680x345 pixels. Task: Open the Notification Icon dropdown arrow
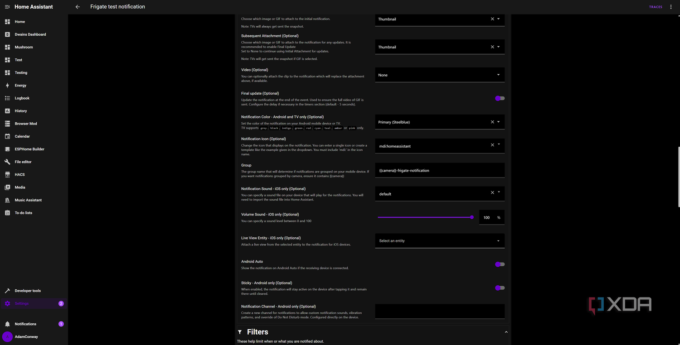(499, 144)
